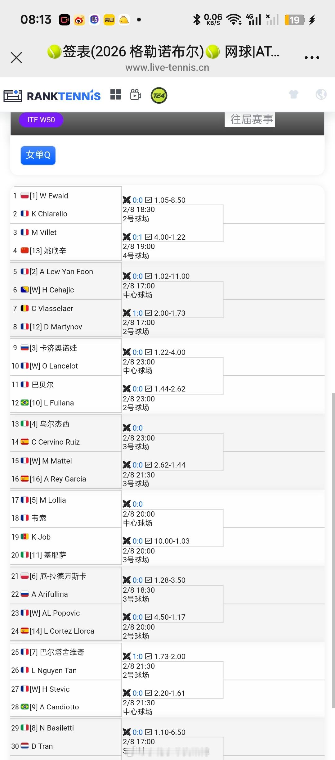The width and height of the screenshot is (335, 760).
Task: Tap the shirt theme icon
Action: [293, 94]
